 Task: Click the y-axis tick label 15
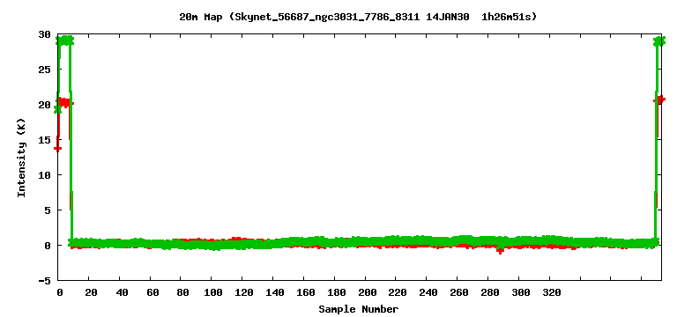45,139
